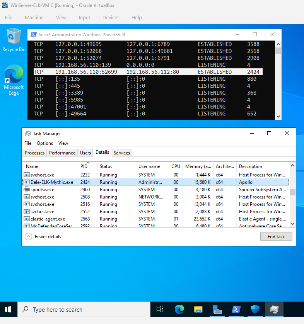Open Task Manager's View menu
The height and width of the screenshot is (324, 304).
[63, 143]
